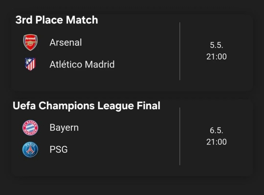Screen dimensions: 264x195
Task: Click the Arsenal club crest
Action: point(30,43)
